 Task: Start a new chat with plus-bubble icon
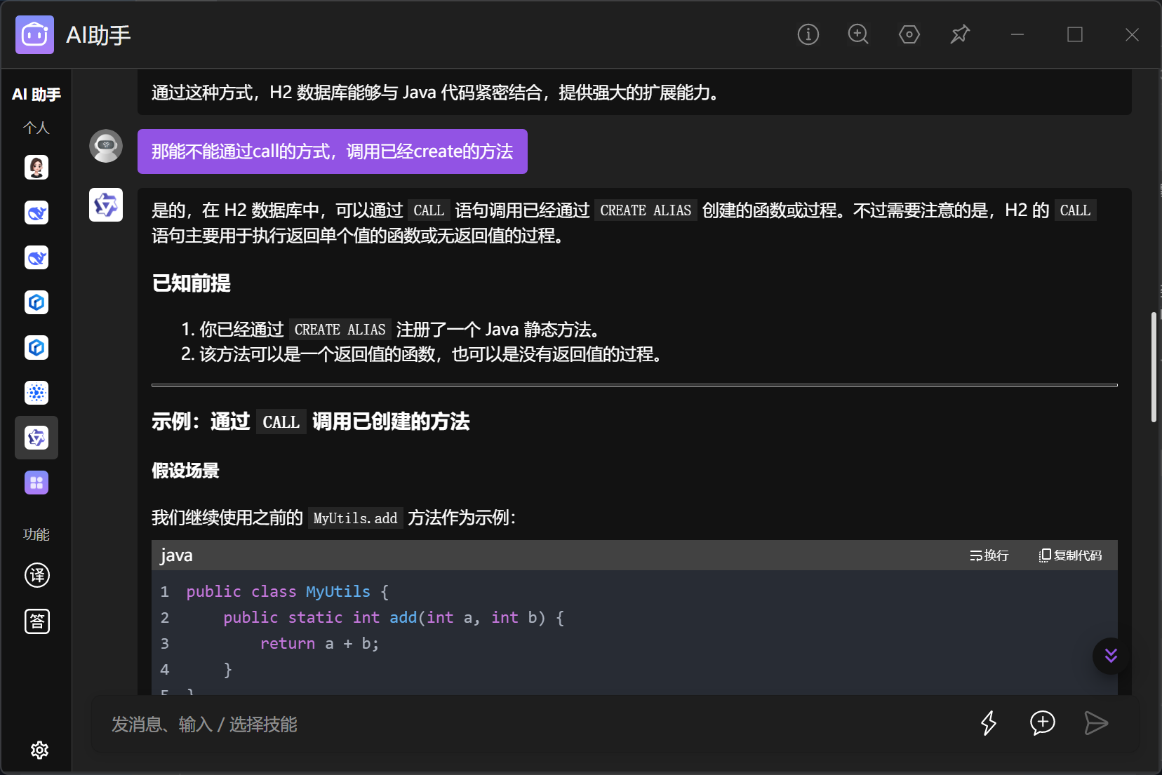click(x=1043, y=723)
